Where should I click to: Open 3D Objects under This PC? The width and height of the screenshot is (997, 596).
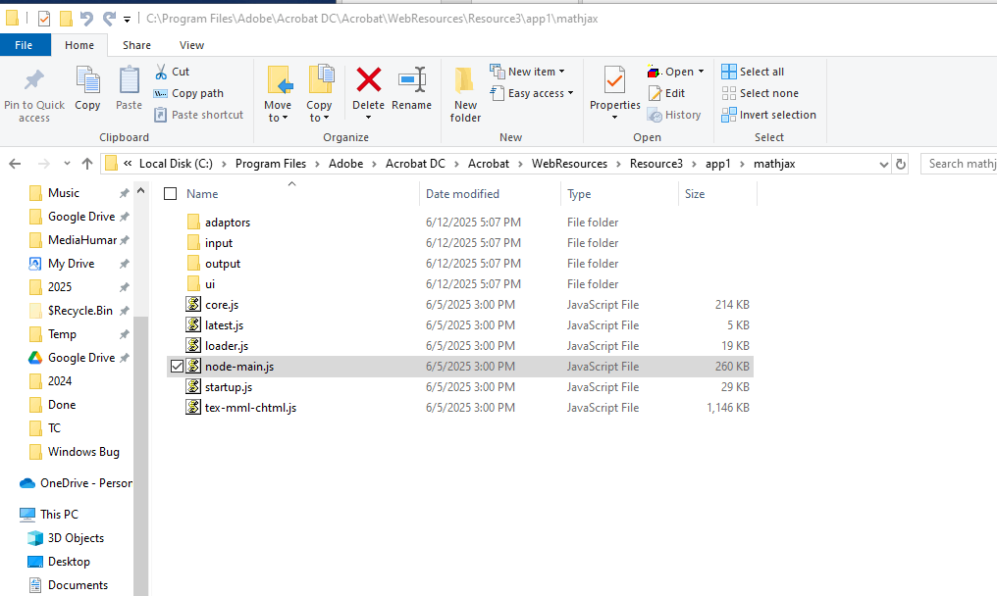click(x=76, y=538)
